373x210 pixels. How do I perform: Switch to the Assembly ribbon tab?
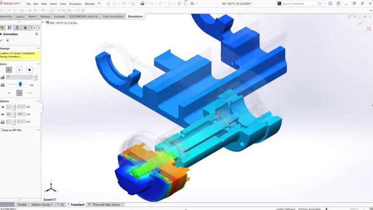coord(6,16)
